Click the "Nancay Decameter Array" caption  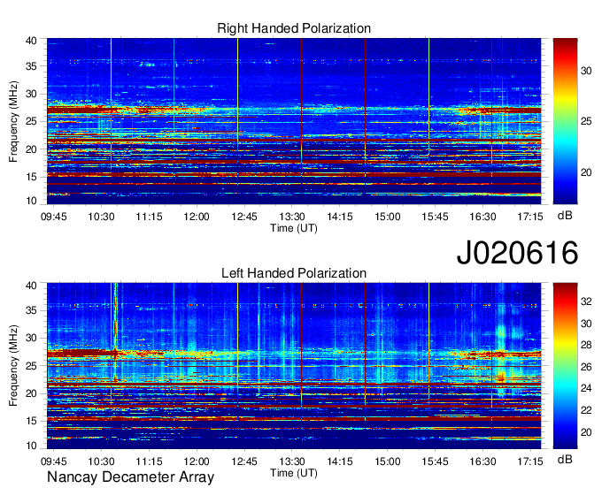pos(130,477)
